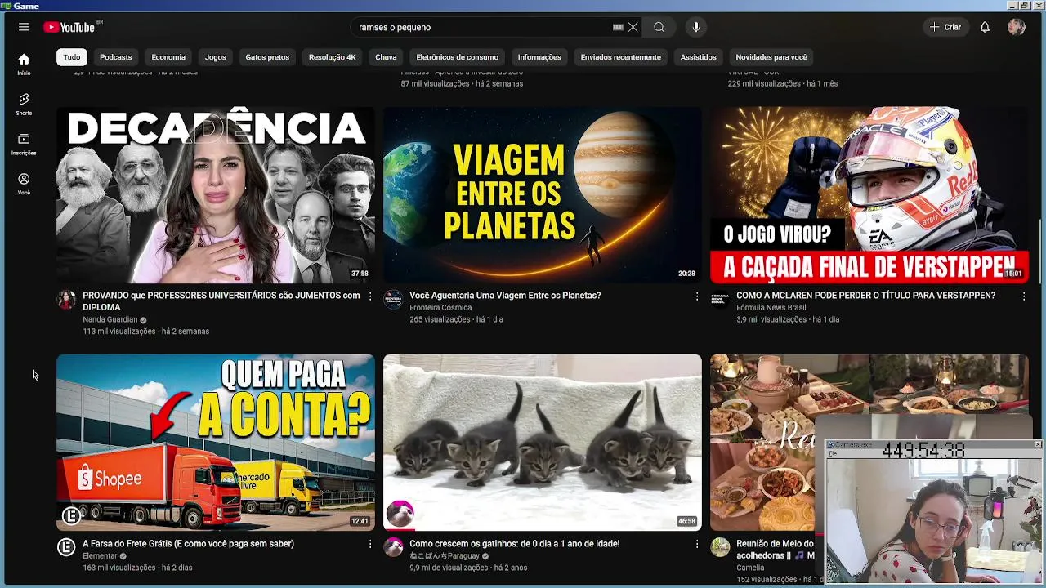
Task: Select the Tudo filter chip
Action: click(x=72, y=57)
